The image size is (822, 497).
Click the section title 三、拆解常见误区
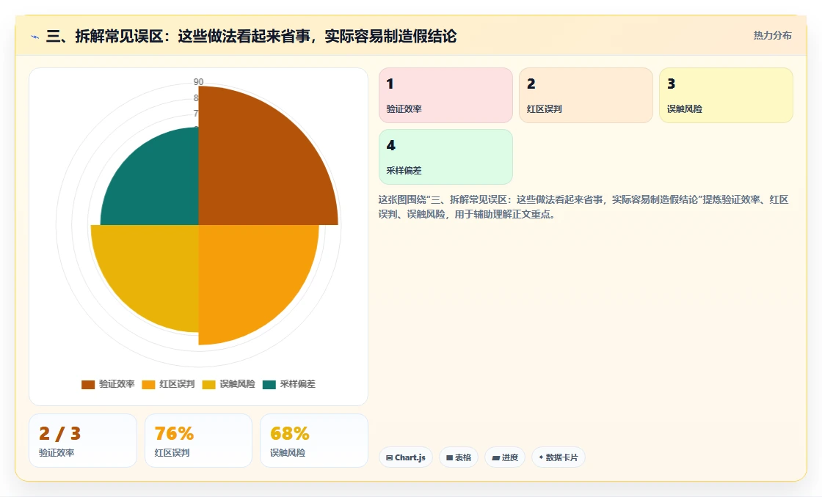251,36
